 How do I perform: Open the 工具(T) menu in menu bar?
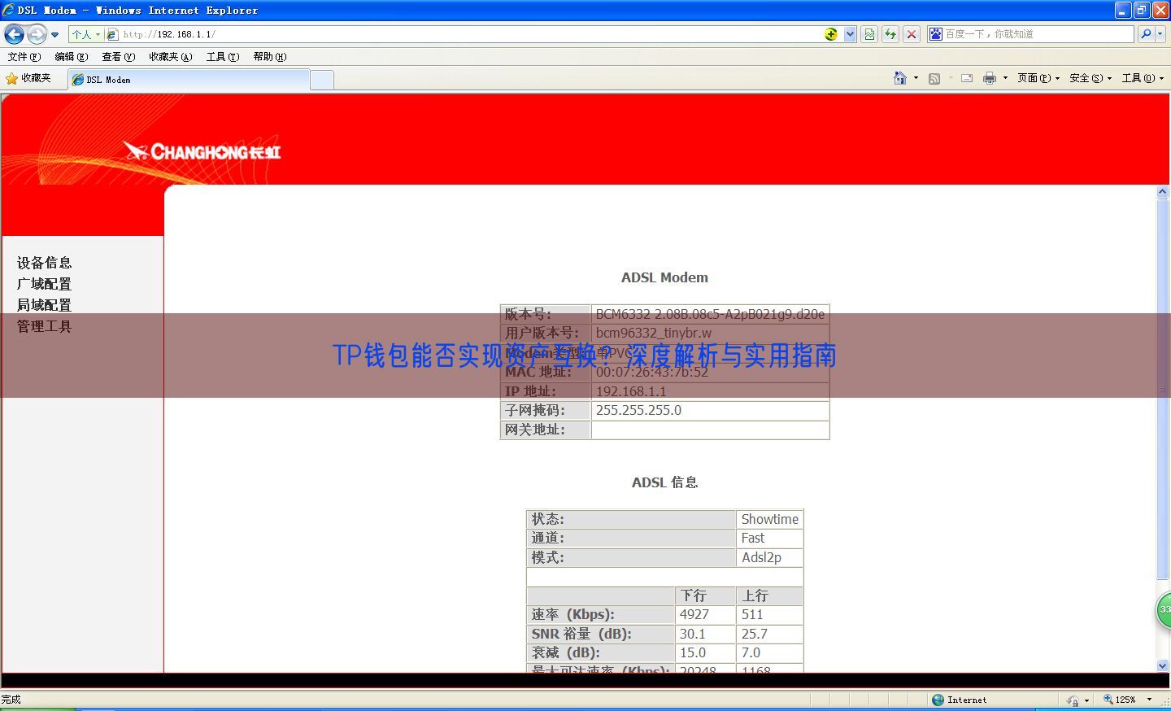222,57
